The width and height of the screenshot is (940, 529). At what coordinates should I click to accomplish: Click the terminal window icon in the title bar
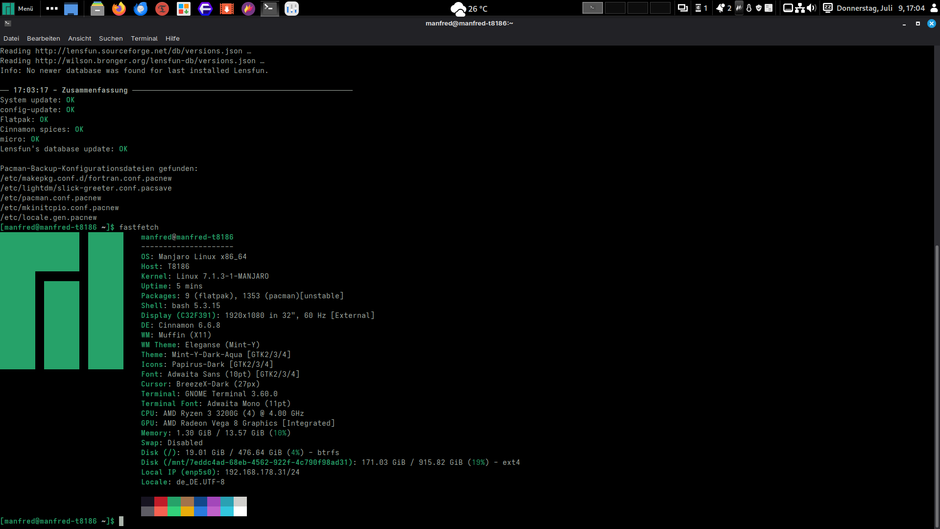7,23
